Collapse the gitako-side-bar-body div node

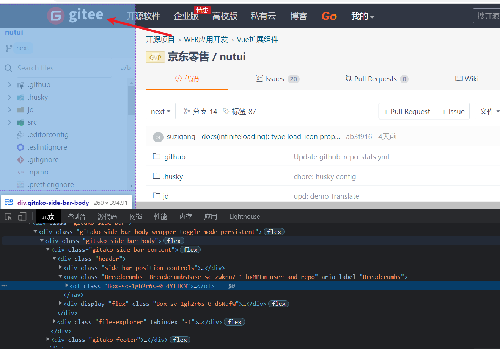[x=42, y=241]
